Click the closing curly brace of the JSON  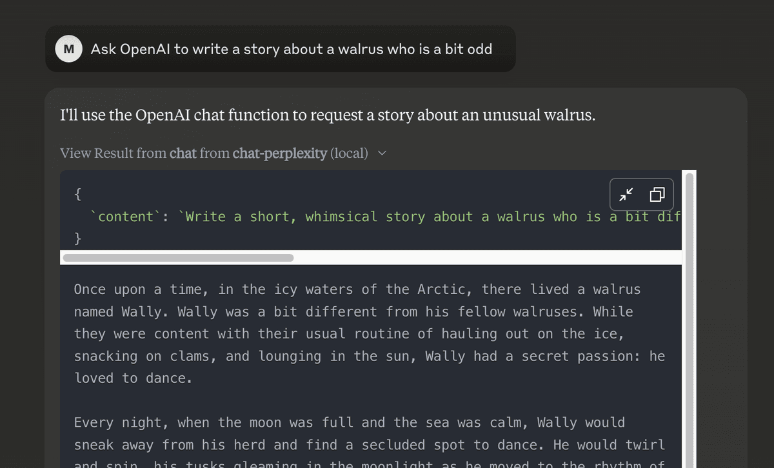78,239
